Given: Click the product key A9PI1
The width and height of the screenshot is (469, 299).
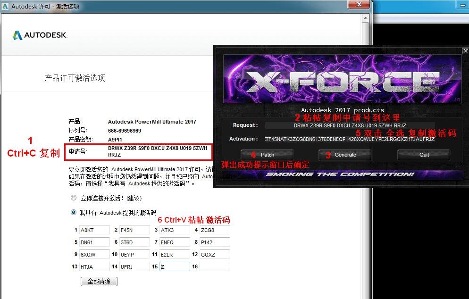Looking at the screenshot, I should (115, 140).
